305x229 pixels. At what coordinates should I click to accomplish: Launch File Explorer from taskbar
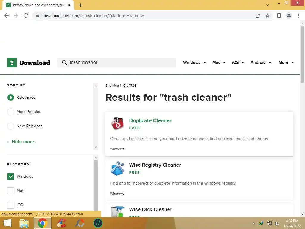pos(24,223)
